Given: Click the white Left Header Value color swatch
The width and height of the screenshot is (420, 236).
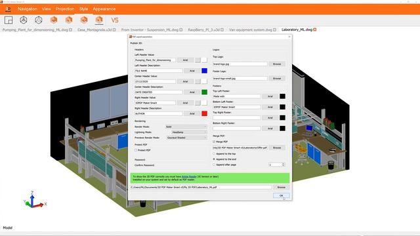Looking at the screenshot, I should pos(204,60).
